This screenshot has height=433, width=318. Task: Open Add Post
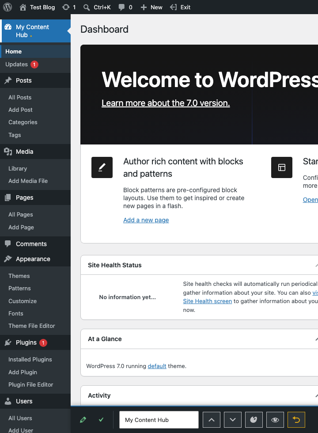(20, 110)
